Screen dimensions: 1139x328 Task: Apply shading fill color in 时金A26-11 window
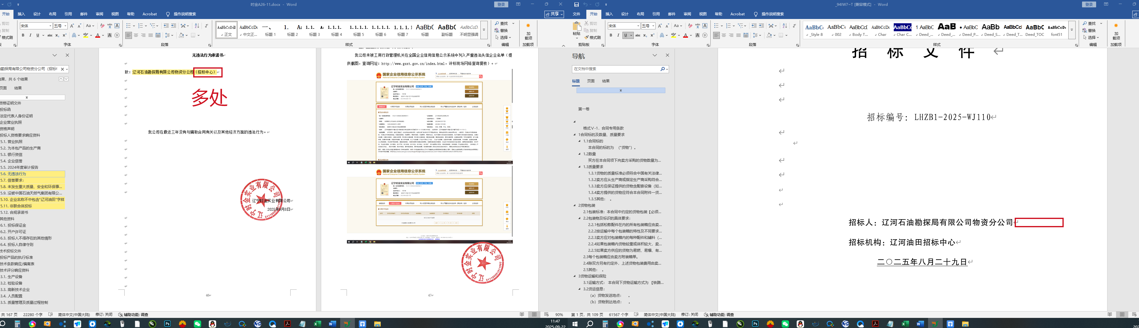click(181, 35)
